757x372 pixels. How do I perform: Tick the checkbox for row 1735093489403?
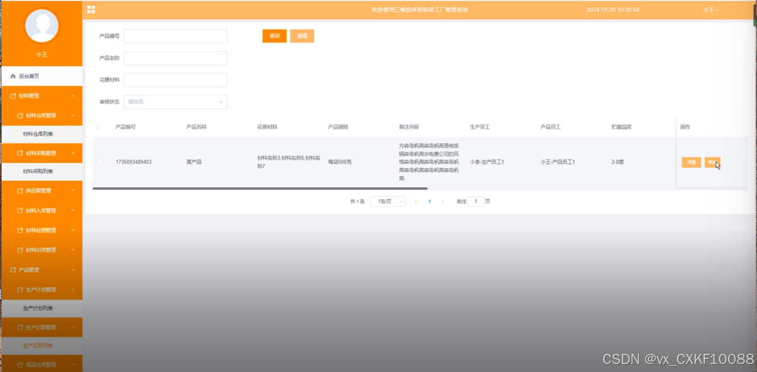tap(100, 162)
